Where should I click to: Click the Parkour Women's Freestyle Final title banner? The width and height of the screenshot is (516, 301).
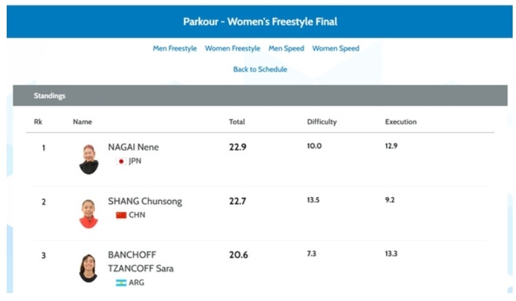tap(260, 21)
